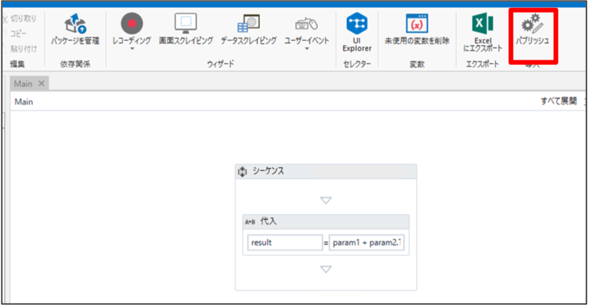Viewport: 590px width, 307px height.
Task: Close the Main tab
Action: (42, 83)
